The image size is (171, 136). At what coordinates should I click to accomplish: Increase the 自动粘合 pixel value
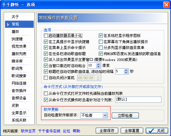(98, 64)
